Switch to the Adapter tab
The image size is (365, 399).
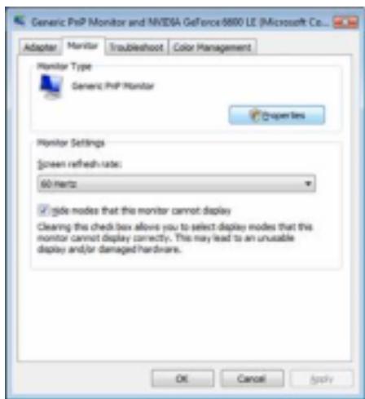click(x=41, y=47)
